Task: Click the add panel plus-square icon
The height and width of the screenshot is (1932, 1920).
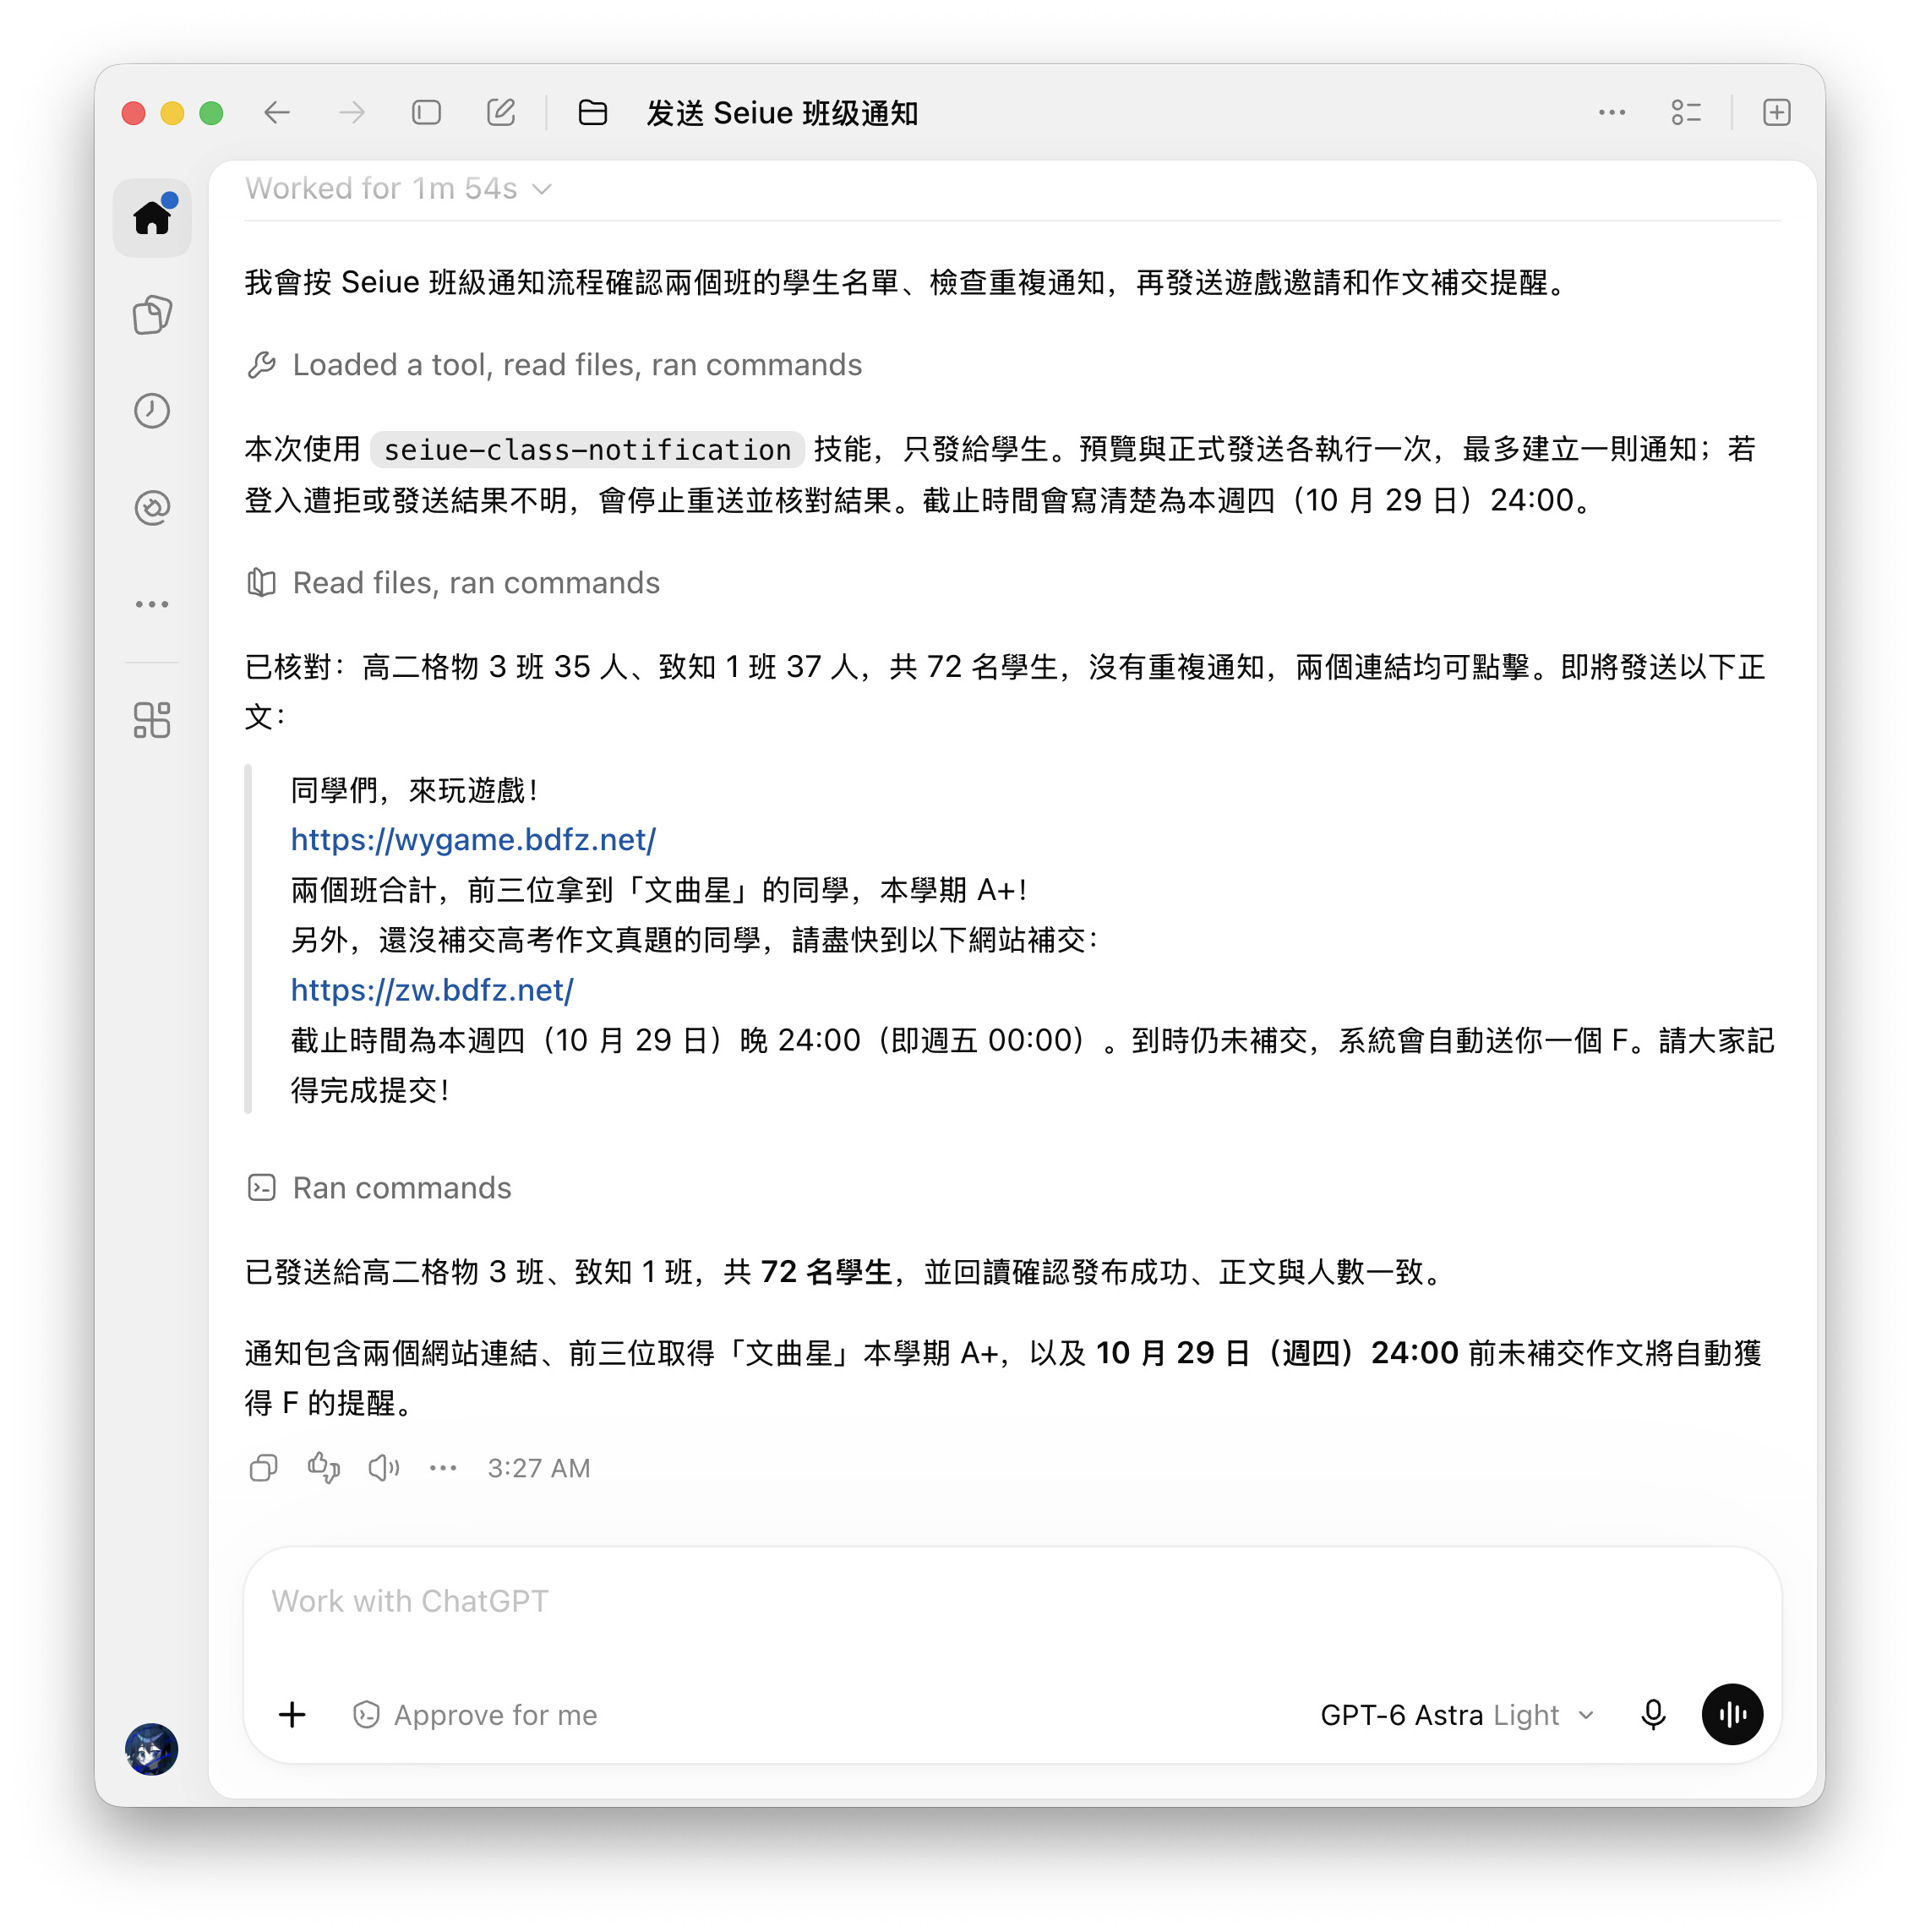Action: point(1776,113)
